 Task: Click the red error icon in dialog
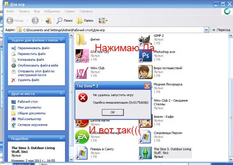83,98
